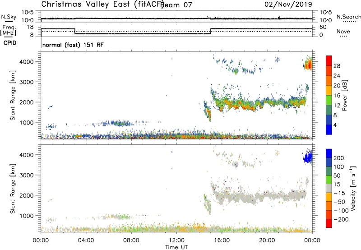Click the 'Freq. [MHz]' axis label
Viewport: 361px width, 250px height.
click(8, 31)
